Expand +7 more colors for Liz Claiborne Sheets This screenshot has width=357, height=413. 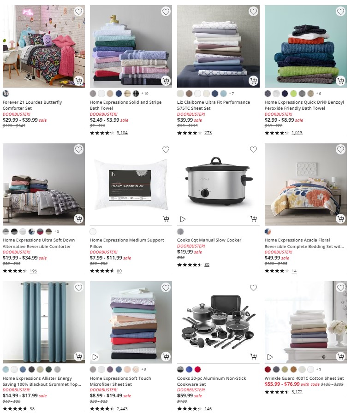(x=231, y=94)
